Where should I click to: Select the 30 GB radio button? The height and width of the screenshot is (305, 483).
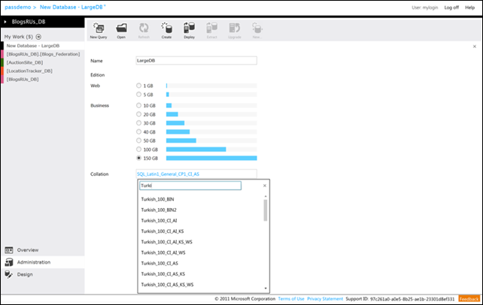point(138,123)
